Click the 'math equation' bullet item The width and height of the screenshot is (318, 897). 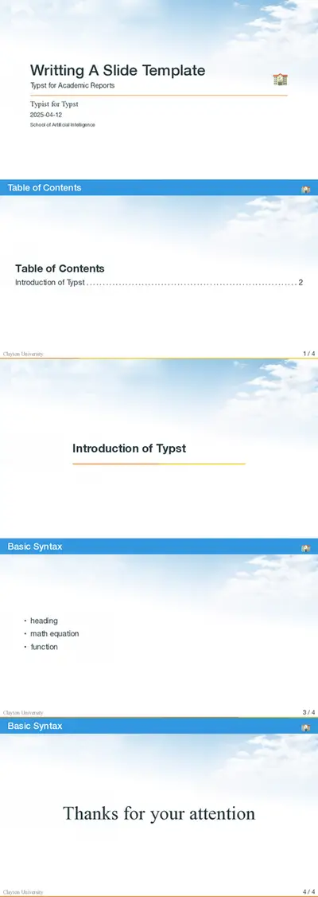pos(55,634)
